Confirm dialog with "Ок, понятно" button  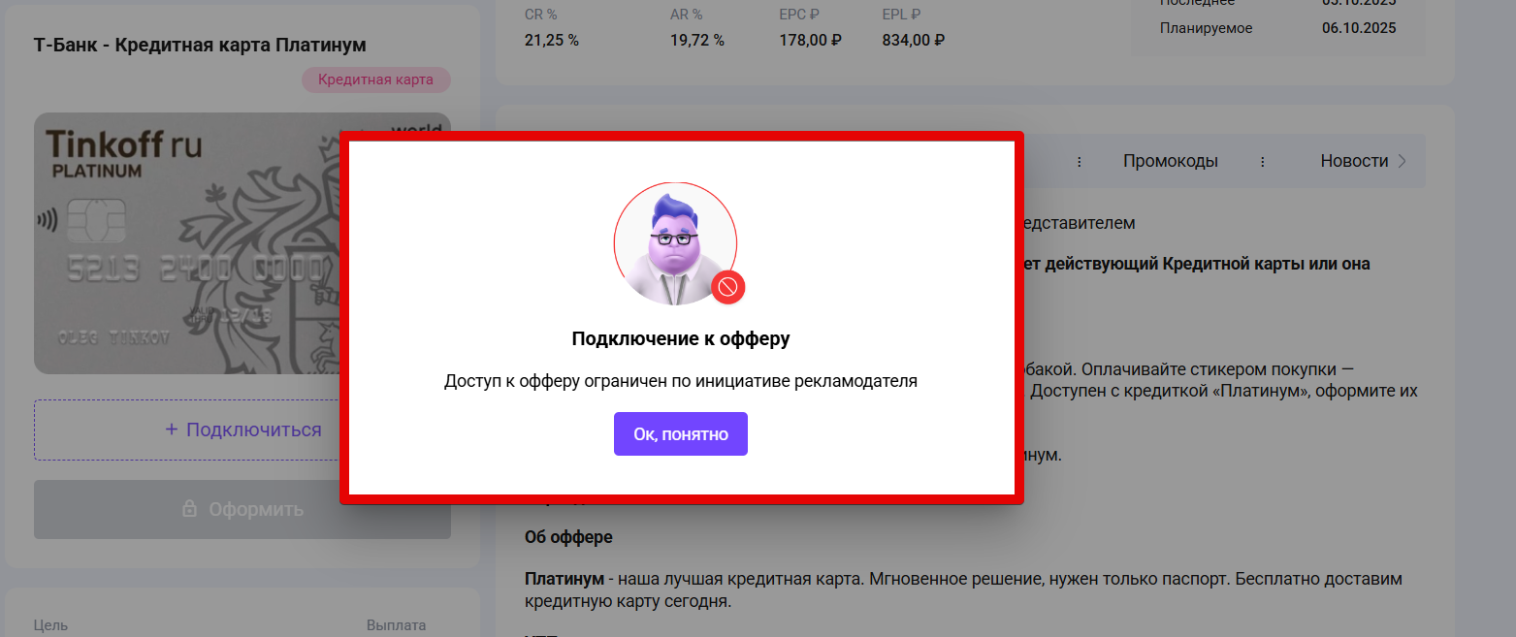pos(680,433)
